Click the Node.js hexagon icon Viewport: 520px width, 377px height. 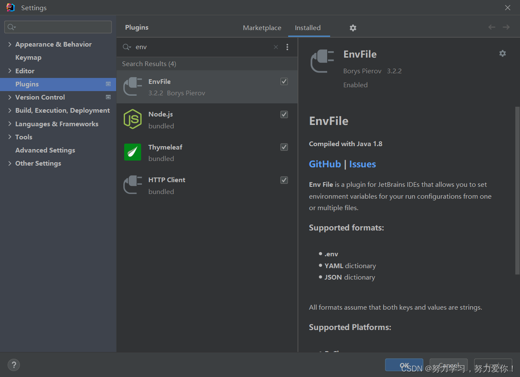(133, 119)
